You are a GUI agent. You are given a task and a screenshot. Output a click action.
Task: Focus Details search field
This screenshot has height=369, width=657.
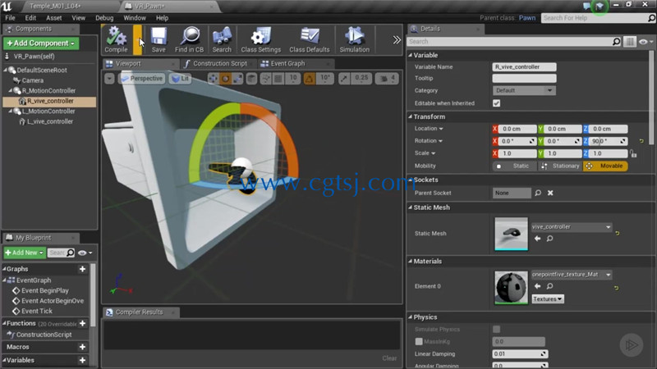coord(509,42)
